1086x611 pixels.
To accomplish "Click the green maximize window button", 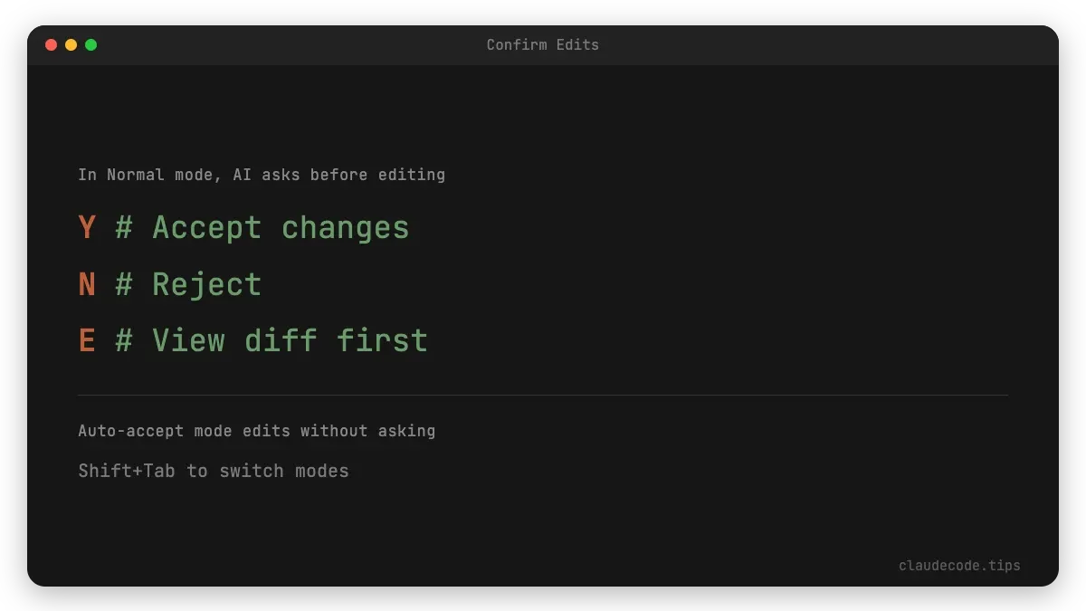I will tap(90, 44).
